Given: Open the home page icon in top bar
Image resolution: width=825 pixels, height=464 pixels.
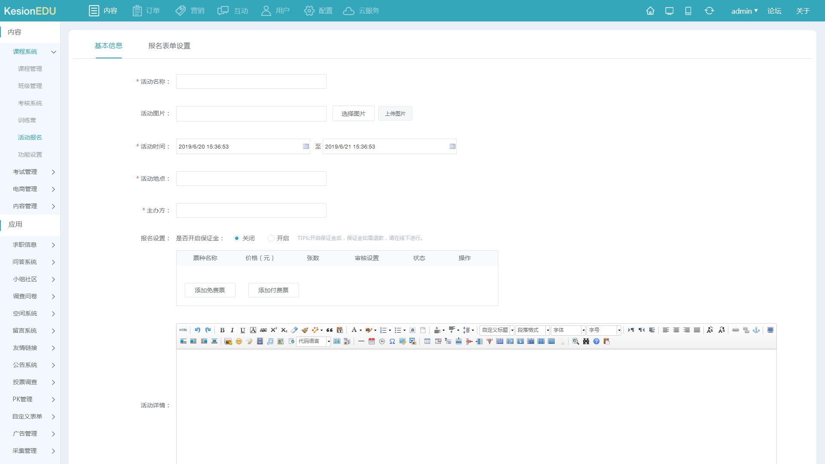Looking at the screenshot, I should 650,11.
